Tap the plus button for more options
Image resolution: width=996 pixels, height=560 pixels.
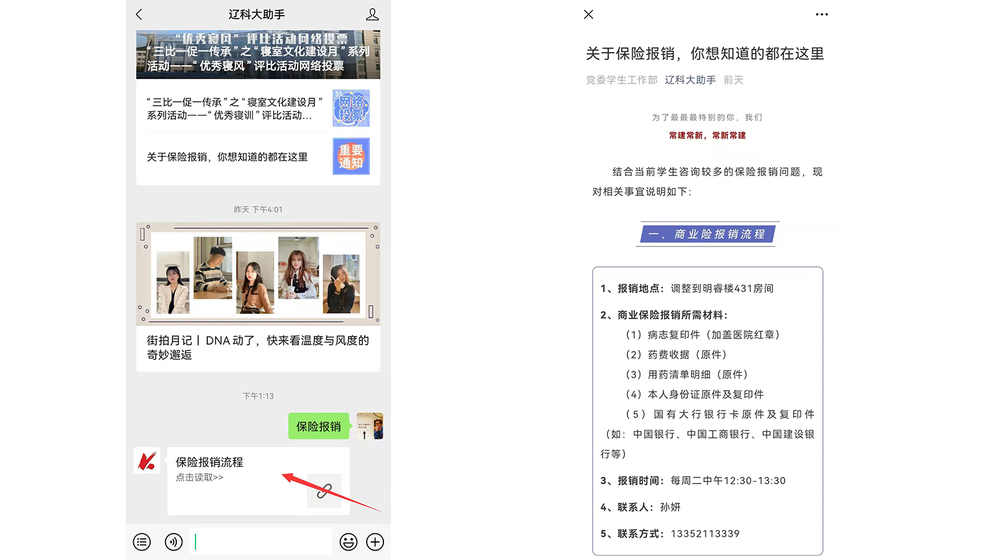[x=375, y=542]
